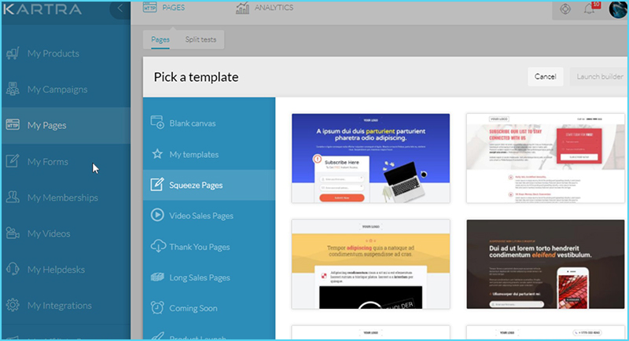Open the user profile avatar menu
The height and width of the screenshot is (341, 629).
tap(616, 9)
